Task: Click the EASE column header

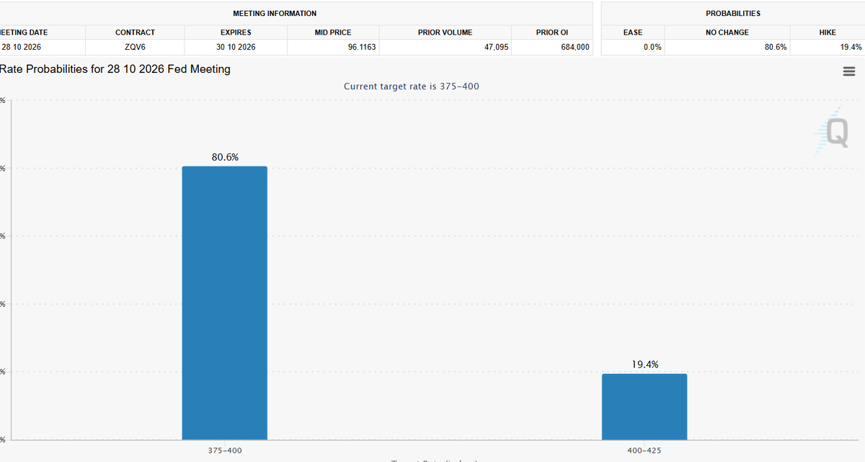Action: 633,32
